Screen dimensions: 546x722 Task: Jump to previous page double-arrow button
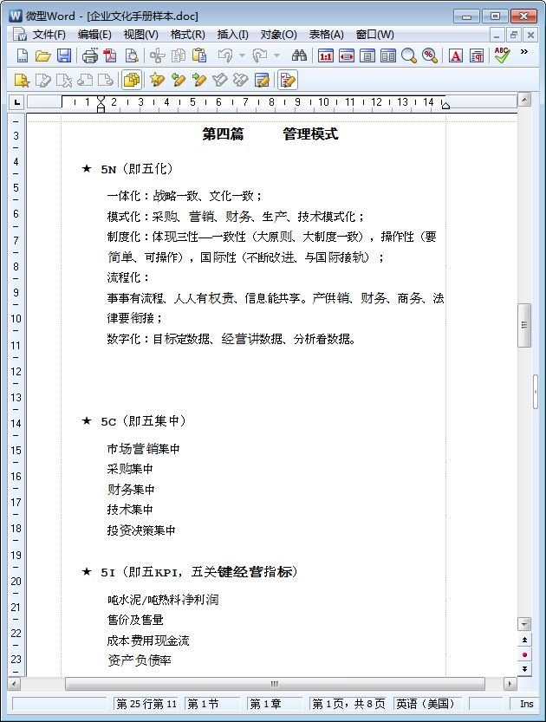[x=524, y=640]
